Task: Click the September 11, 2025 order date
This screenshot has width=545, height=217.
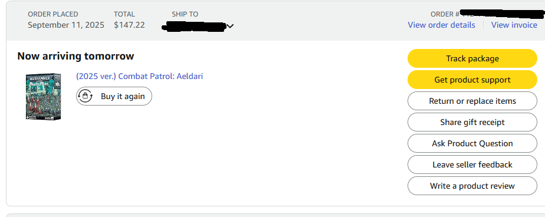Action: coord(66,25)
